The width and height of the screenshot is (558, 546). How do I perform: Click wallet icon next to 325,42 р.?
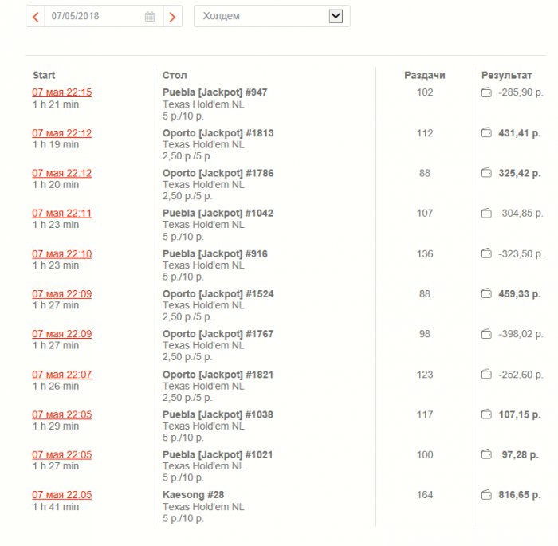tap(486, 173)
